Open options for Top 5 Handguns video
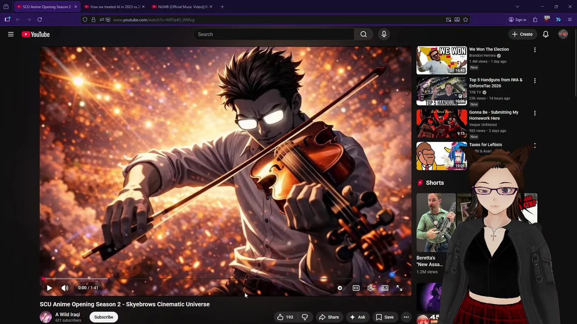The image size is (577, 324). point(535,81)
